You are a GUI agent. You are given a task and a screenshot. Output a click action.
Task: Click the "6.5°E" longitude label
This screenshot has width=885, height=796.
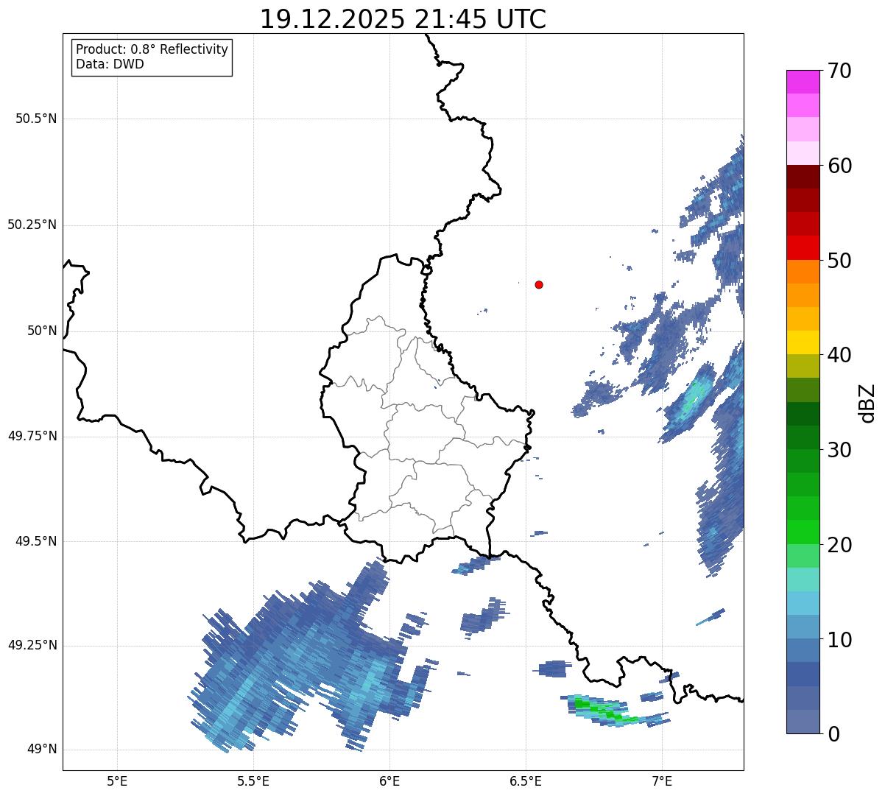tap(526, 781)
